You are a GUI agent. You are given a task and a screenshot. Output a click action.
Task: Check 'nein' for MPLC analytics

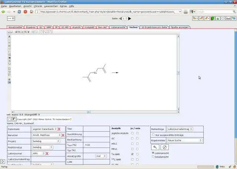pos(137,149)
